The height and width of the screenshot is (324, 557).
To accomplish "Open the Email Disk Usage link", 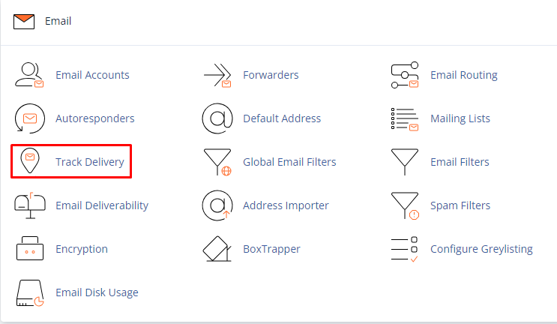I will tap(97, 292).
